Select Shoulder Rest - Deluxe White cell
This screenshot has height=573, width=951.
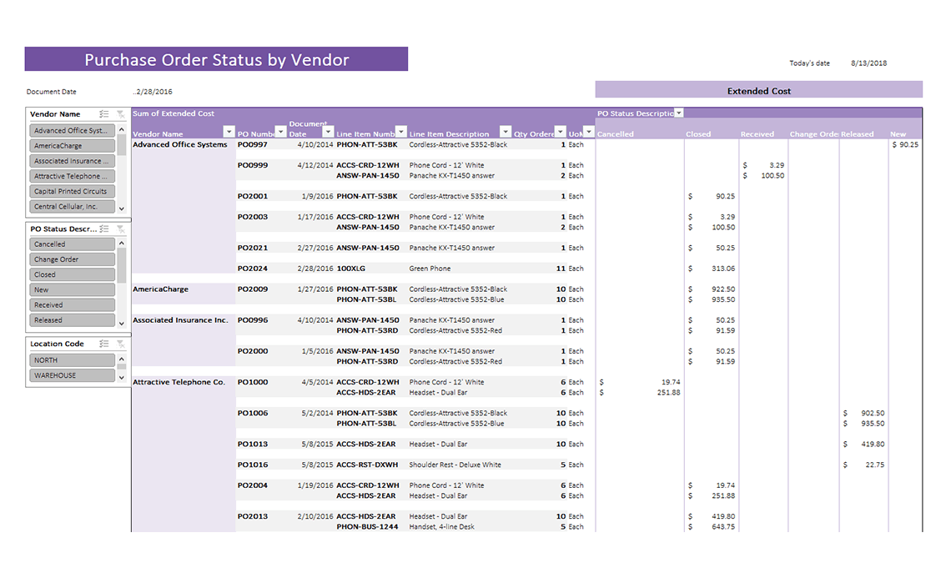coord(455,465)
